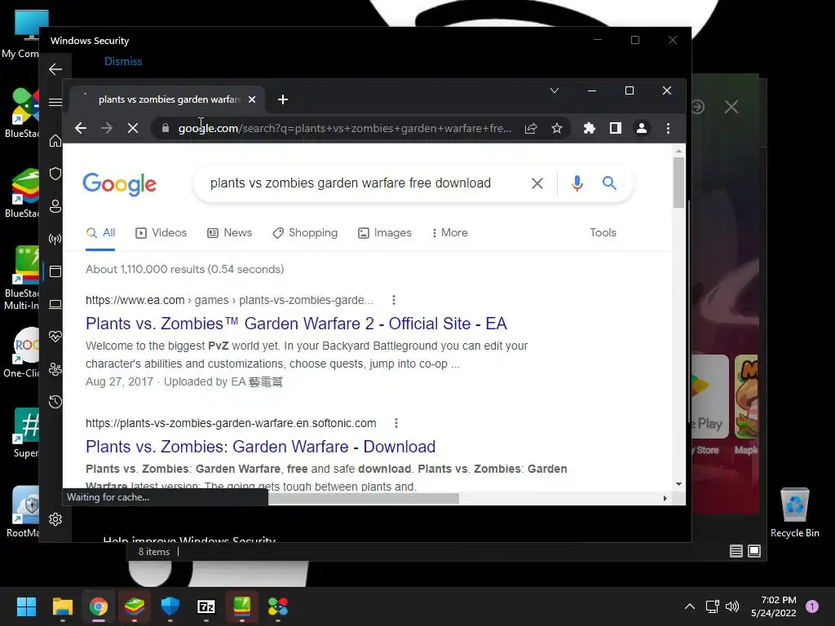Share this page from address bar
835x626 pixels.
point(531,128)
